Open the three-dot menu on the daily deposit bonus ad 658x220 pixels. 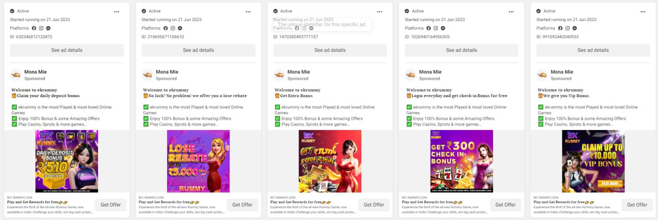tap(117, 11)
